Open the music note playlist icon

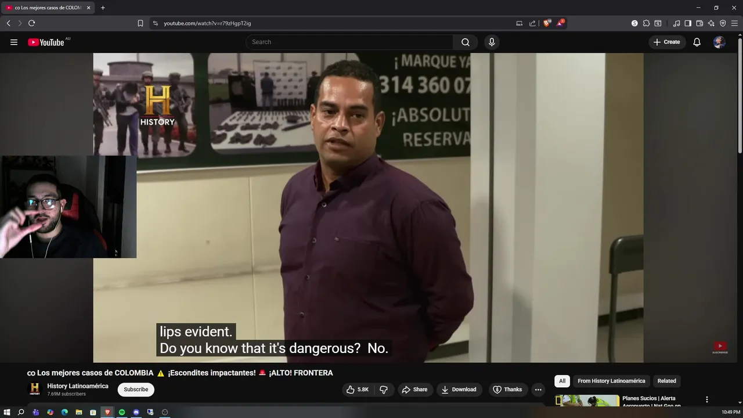tap(676, 23)
